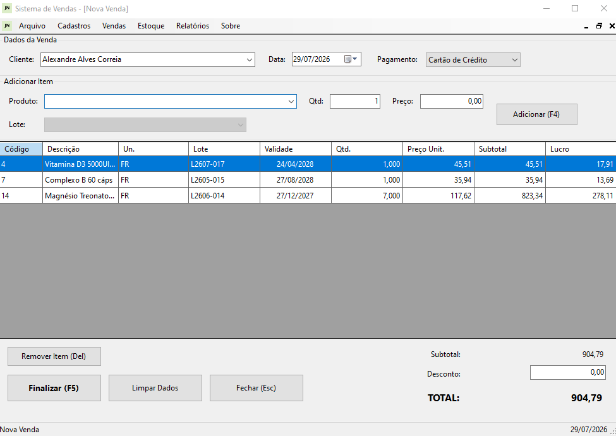This screenshot has width=616, height=436.
Task: Click lote cell L2605-015
Action: pos(224,180)
